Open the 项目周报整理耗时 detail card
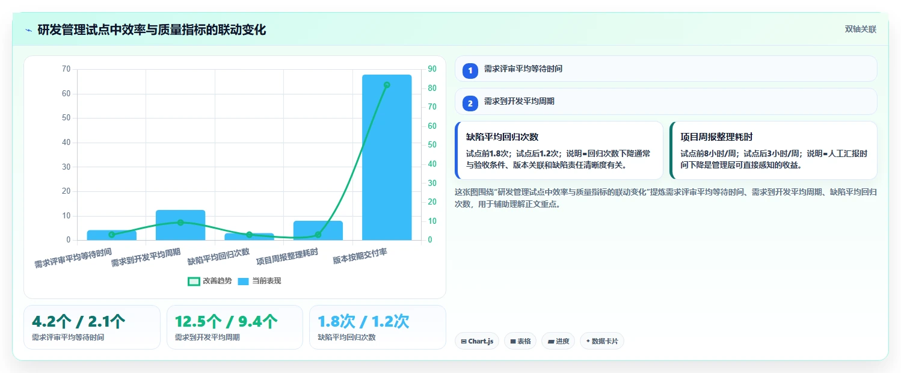Image resolution: width=901 pixels, height=373 pixels. click(x=773, y=150)
